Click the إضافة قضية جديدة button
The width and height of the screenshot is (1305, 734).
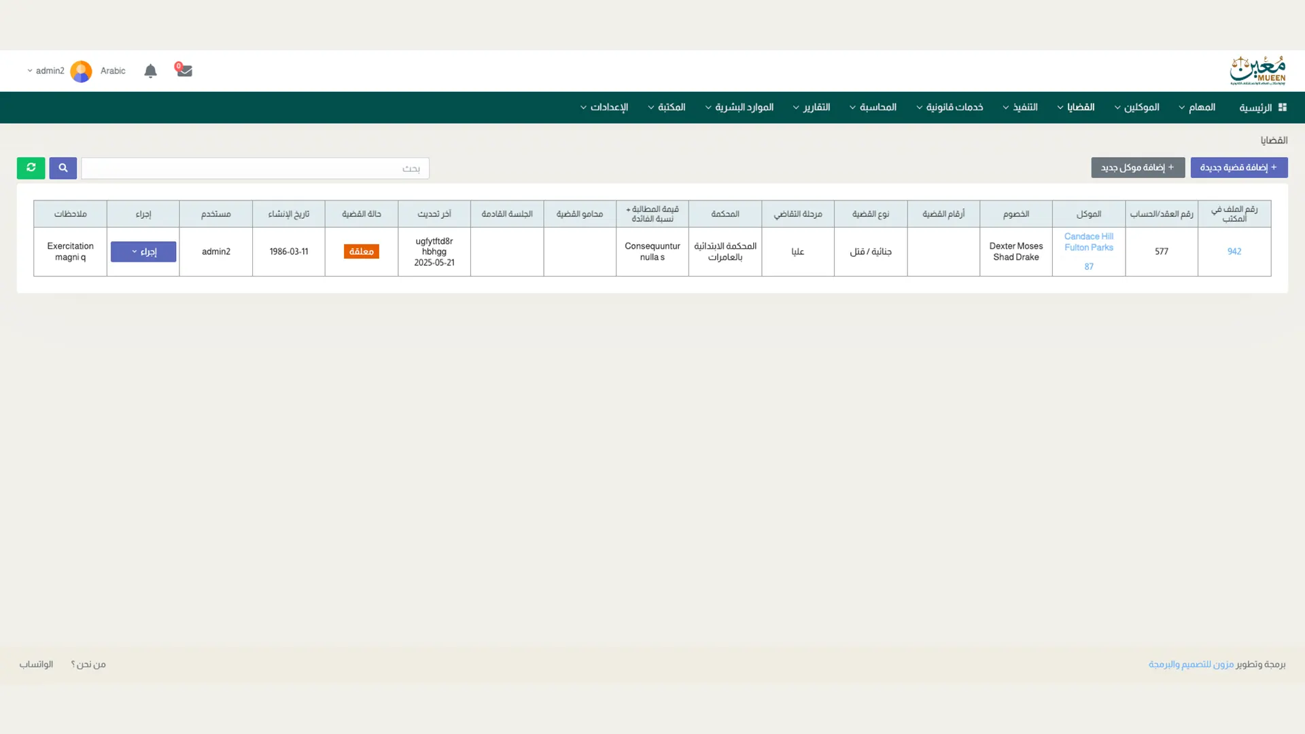point(1238,167)
